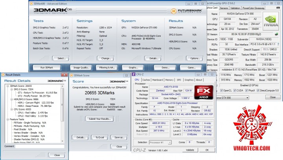Click the camera screenshot icon in GPU-Z
The width and height of the screenshot is (283, 160).
click(x=278, y=8)
